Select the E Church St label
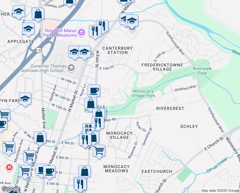Viewport: 240px width, 193px height. (214, 144)
